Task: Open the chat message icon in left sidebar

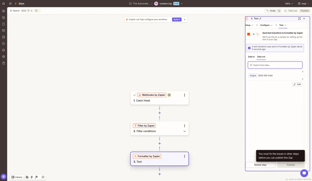Action: tap(3, 31)
